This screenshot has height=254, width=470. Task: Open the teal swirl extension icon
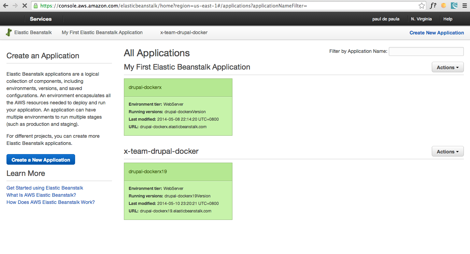pyautogui.click(x=454, y=5)
